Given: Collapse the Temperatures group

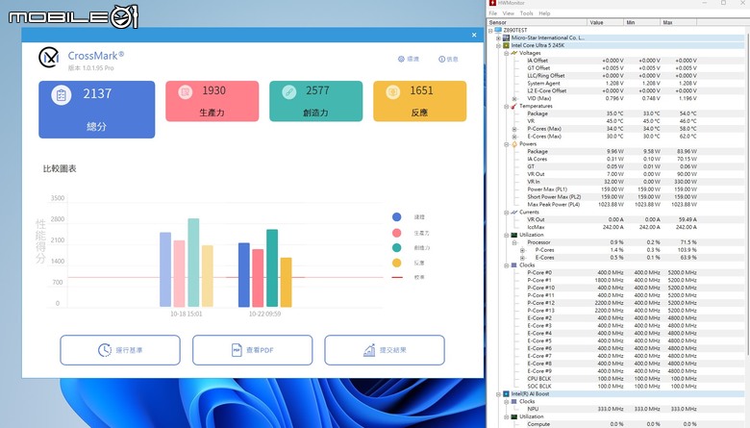Looking at the screenshot, I should pyautogui.click(x=507, y=107).
